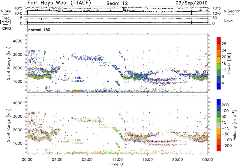Screen dimensions: 240x166
Task: Click the 'Power [dB]' colorbar label
Action: click(x=229, y=63)
